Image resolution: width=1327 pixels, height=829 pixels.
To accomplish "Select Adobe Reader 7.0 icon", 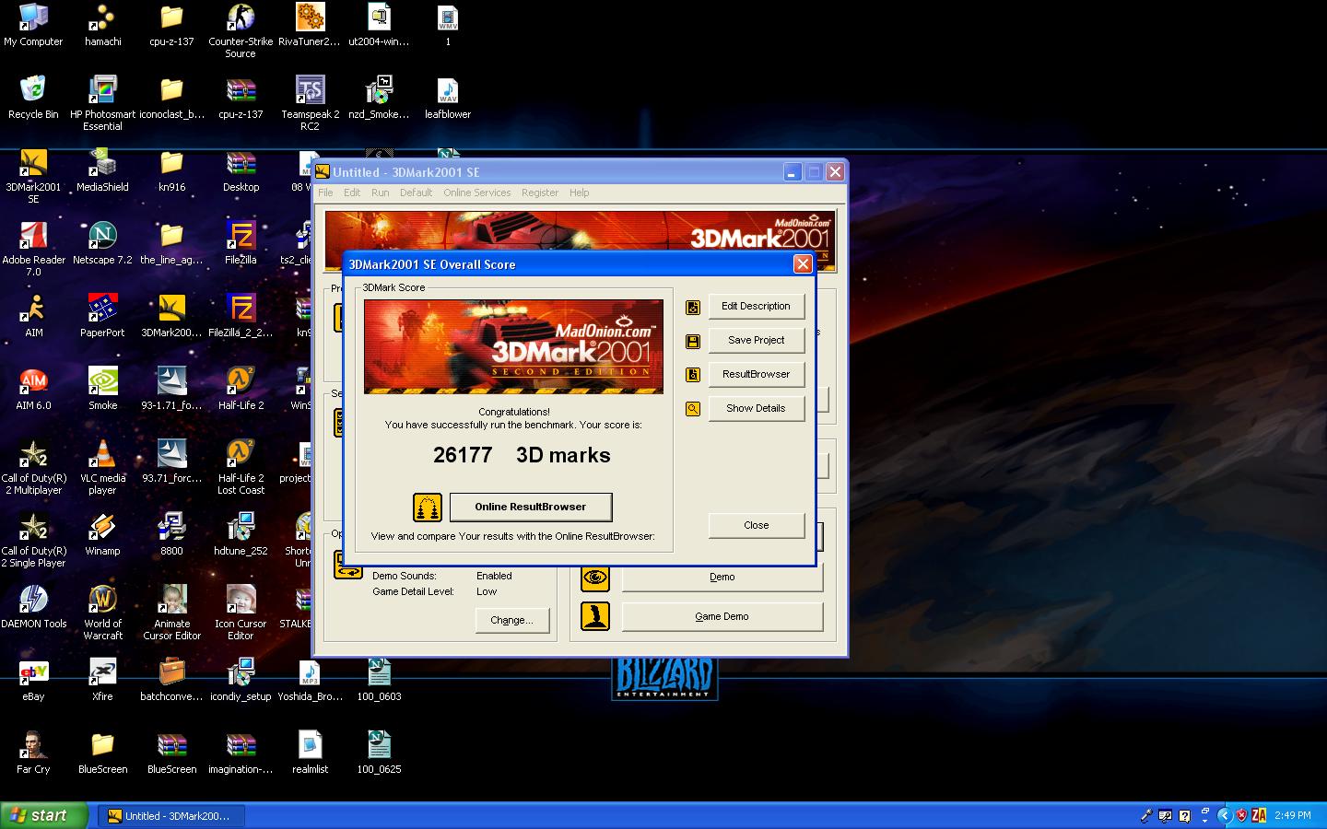I will point(33,249).
